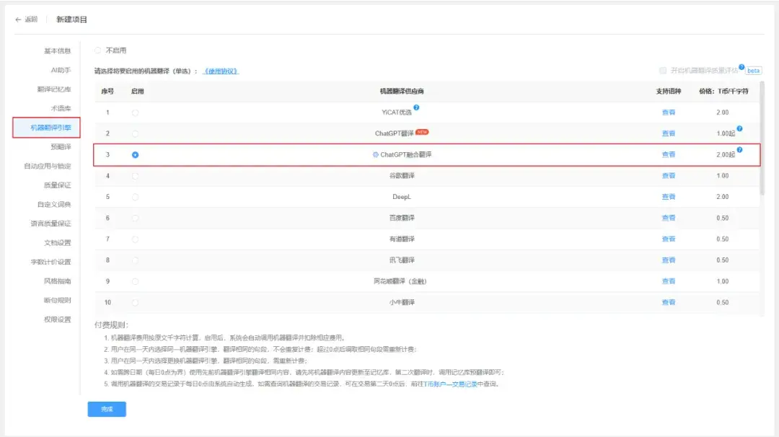
Task: Open the 基本信息 sidebar section
Action: [x=57, y=50]
